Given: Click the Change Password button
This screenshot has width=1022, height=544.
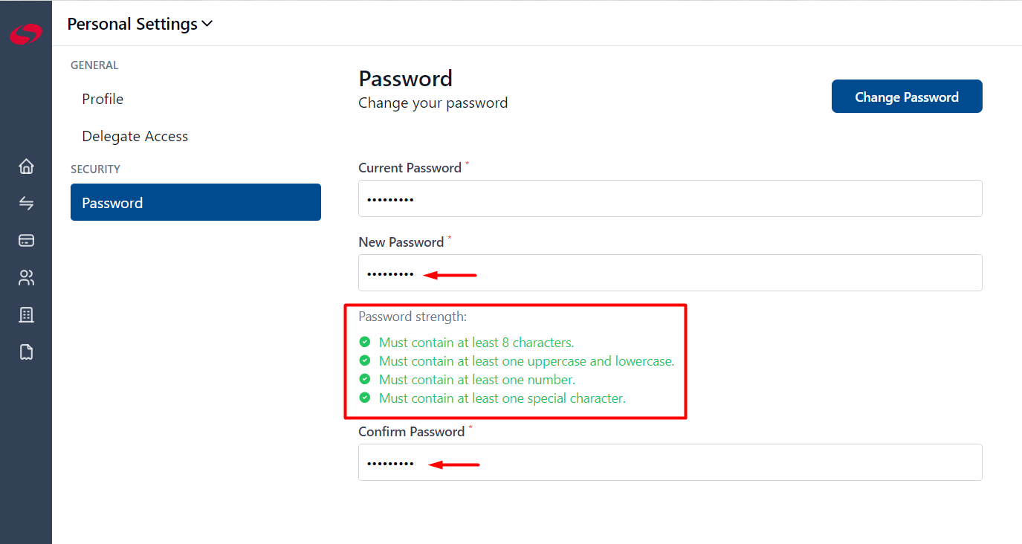Looking at the screenshot, I should tap(907, 97).
